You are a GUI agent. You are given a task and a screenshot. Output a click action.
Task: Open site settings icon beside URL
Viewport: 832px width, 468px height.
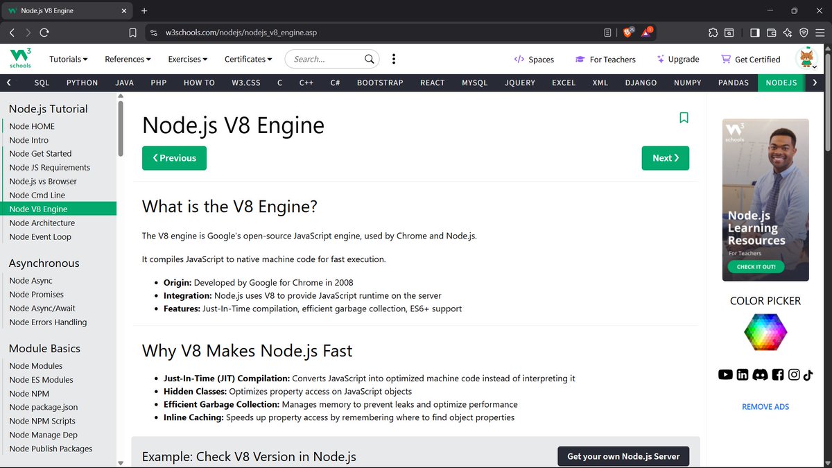click(154, 33)
